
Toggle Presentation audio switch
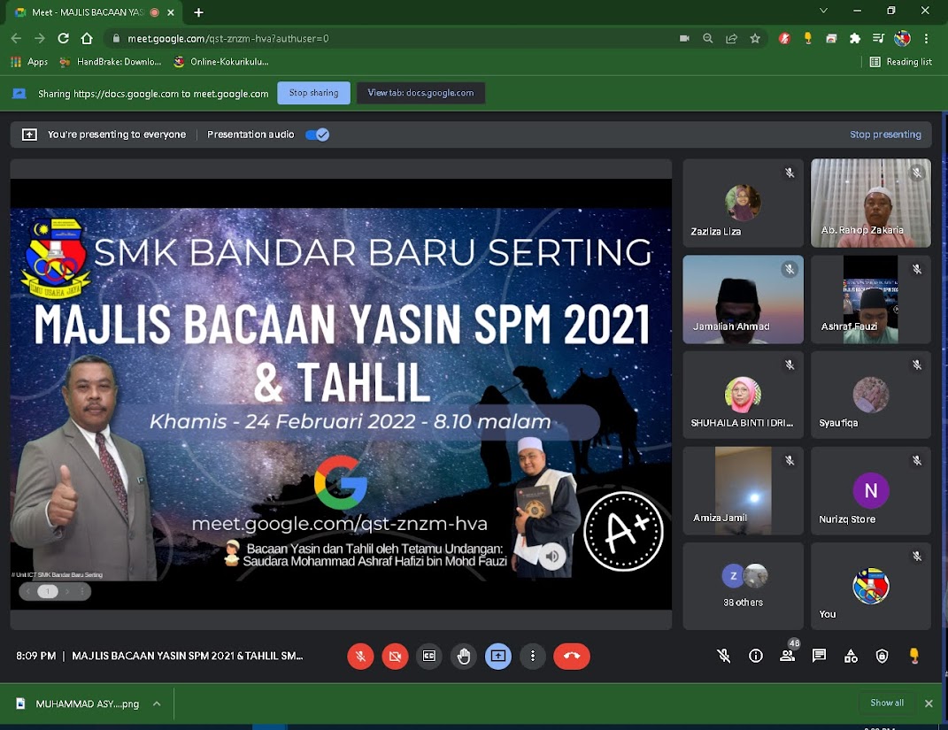click(x=318, y=134)
